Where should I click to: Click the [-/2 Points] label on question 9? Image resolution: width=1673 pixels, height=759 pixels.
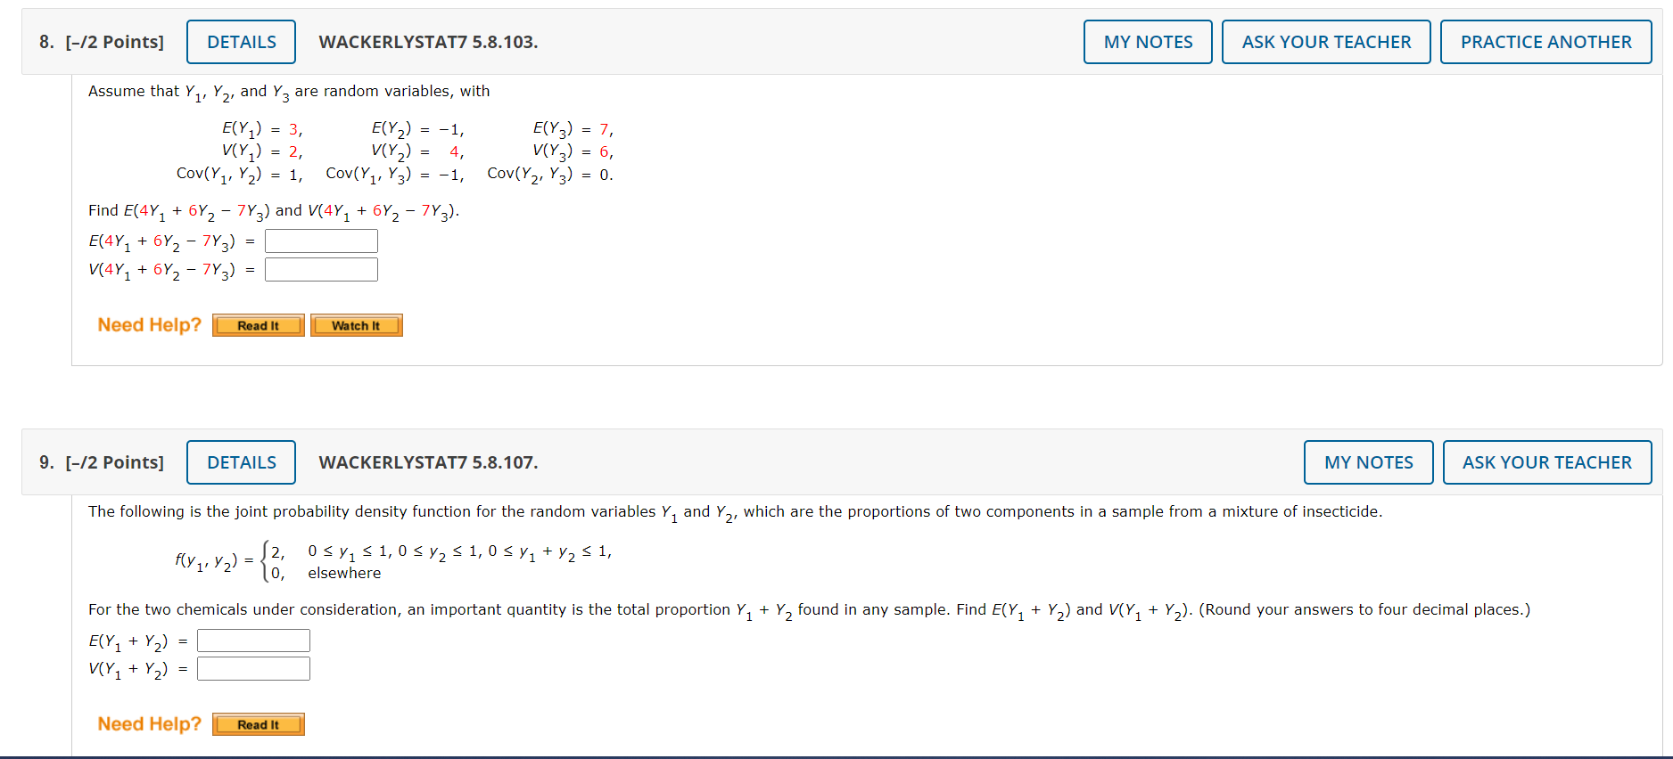(116, 461)
